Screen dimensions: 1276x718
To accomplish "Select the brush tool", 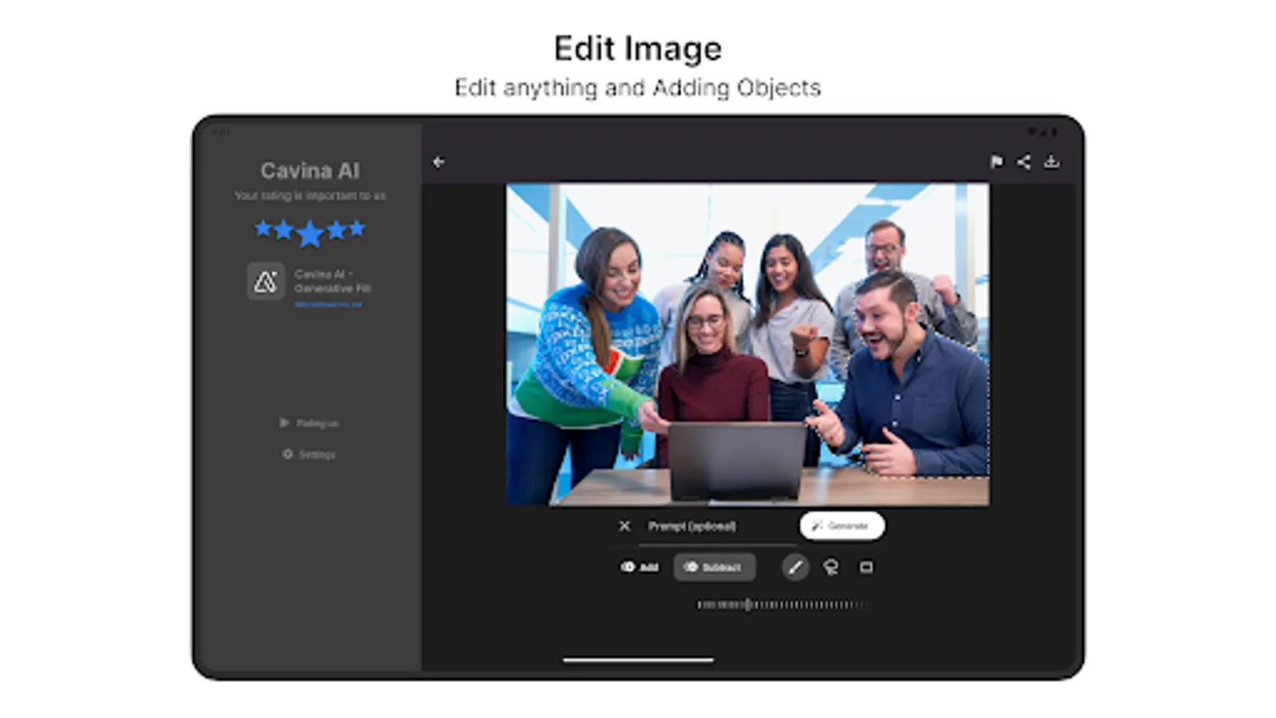I will (x=794, y=567).
